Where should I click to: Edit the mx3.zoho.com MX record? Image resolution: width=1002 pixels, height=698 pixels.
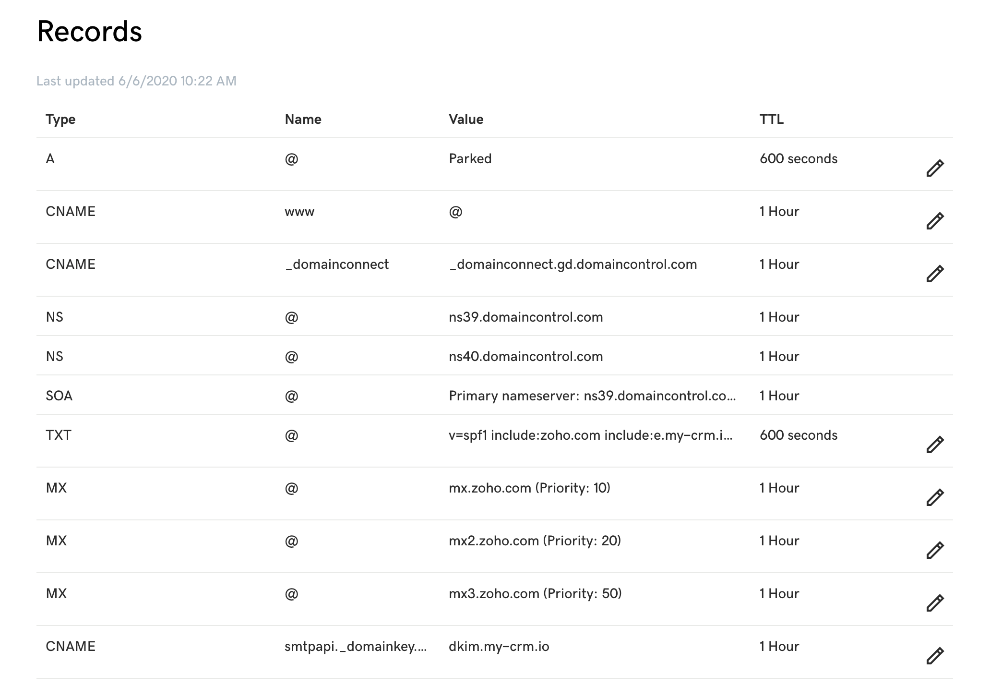point(935,603)
